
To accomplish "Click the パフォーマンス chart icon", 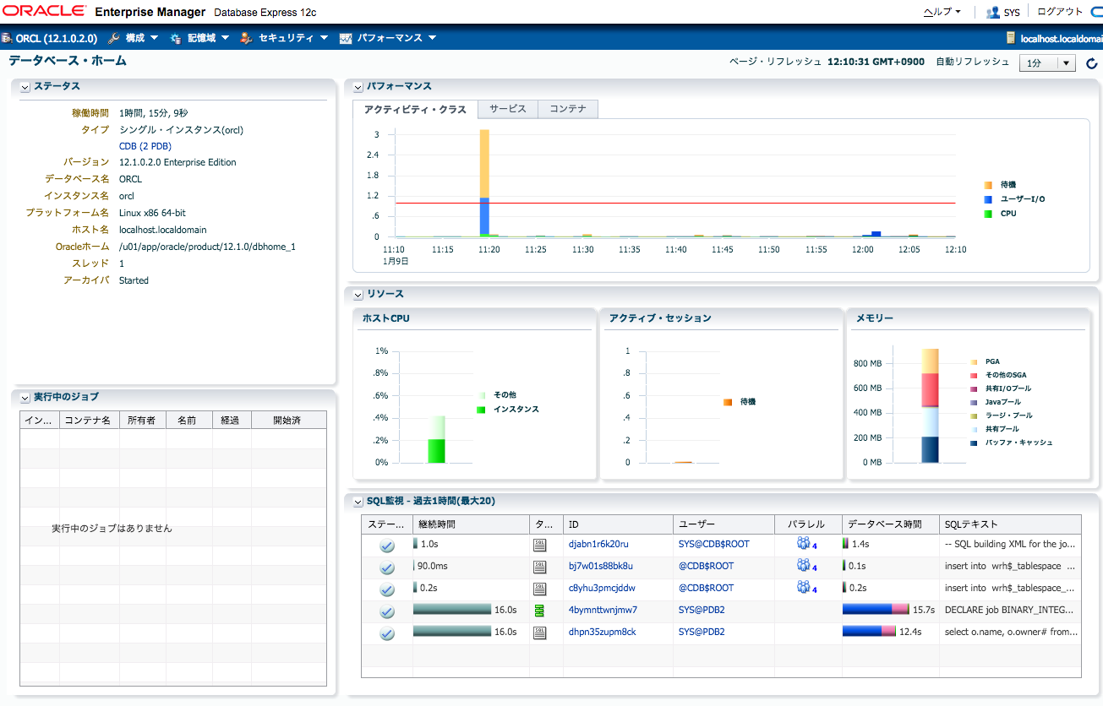I will coord(346,38).
